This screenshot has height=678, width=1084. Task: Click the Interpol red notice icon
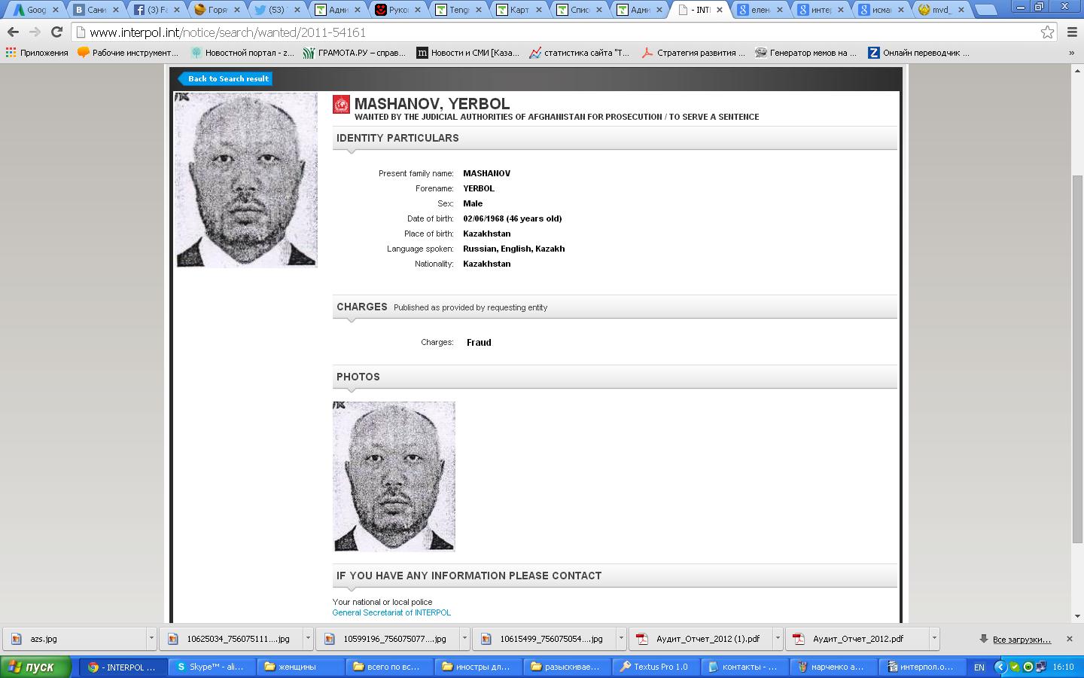(342, 105)
